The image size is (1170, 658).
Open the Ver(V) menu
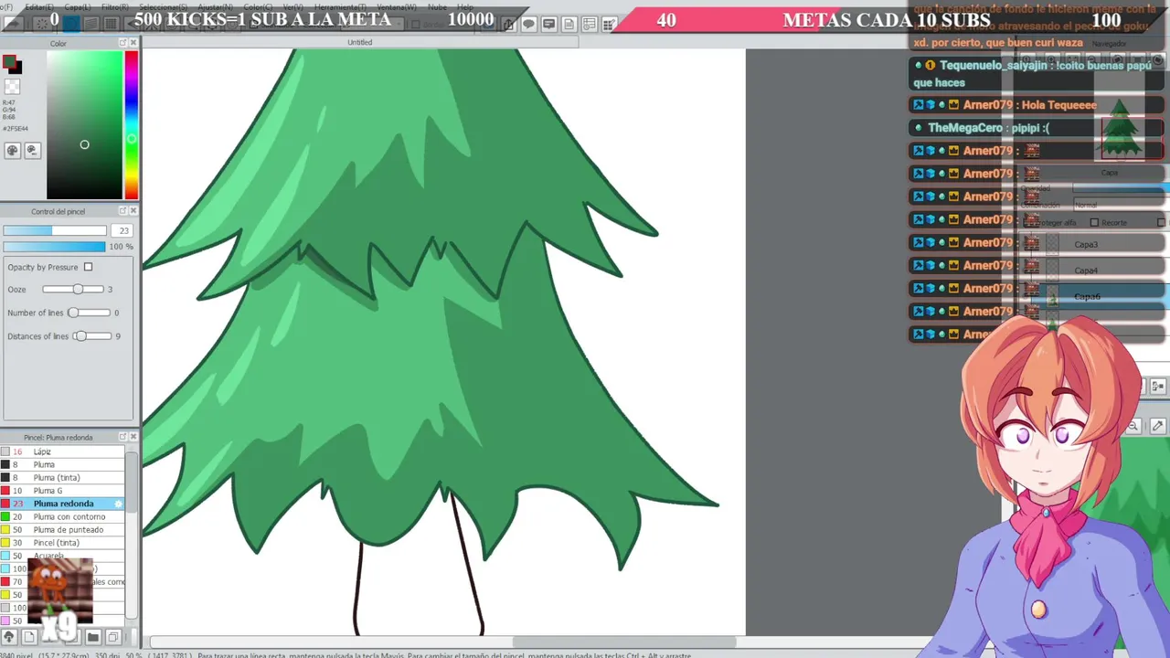pyautogui.click(x=292, y=6)
